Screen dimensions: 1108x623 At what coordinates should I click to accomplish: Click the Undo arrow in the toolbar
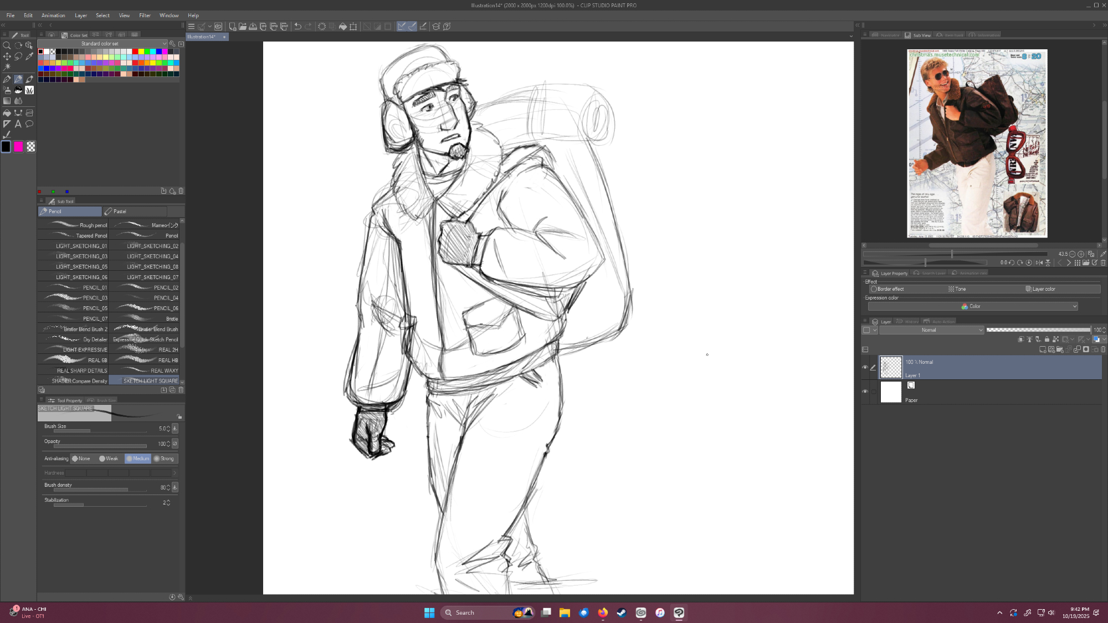click(297, 27)
